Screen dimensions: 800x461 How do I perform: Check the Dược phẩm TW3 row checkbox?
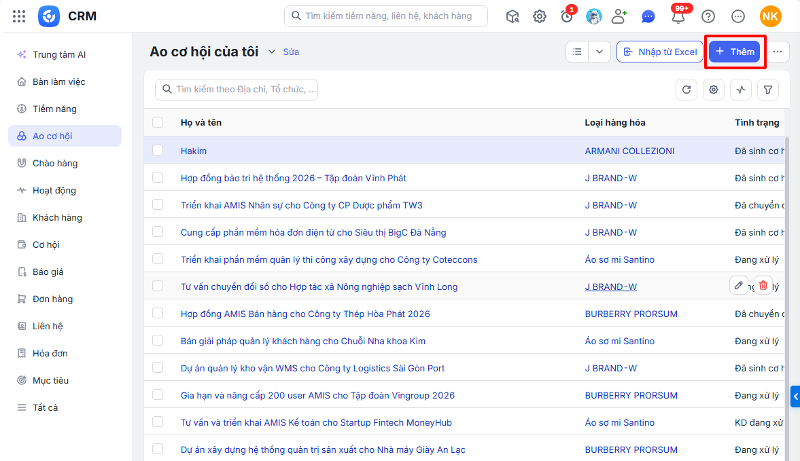(x=158, y=205)
